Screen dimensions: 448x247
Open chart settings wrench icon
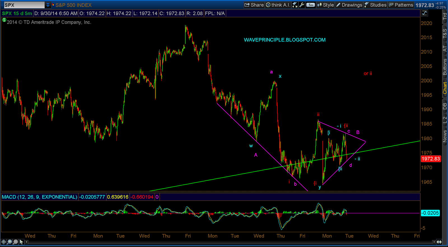pyautogui.click(x=302, y=5)
